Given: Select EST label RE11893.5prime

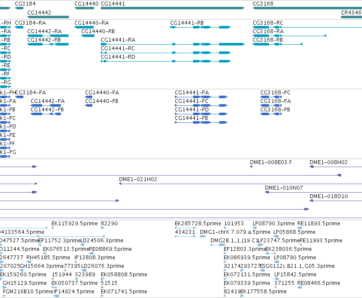Looking at the screenshot, I should tap(319, 224).
